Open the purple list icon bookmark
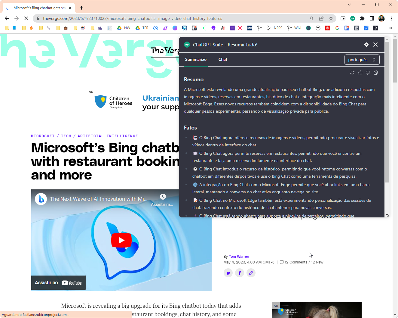 pos(233,28)
